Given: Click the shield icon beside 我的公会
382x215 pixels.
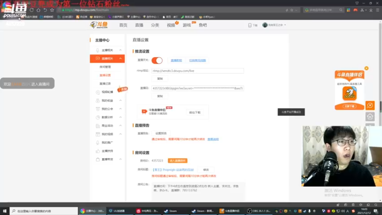Looking at the screenshot, I should 98,109.
